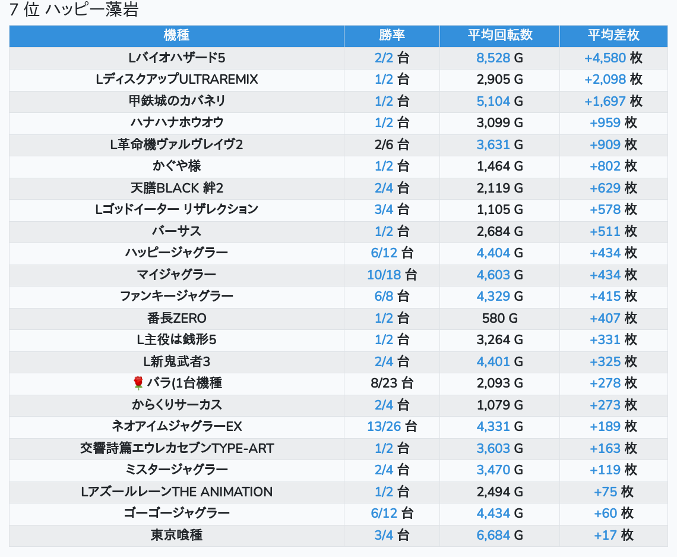Select the Lバイオハザード5 machine name
The height and width of the screenshot is (557, 677).
[176, 58]
